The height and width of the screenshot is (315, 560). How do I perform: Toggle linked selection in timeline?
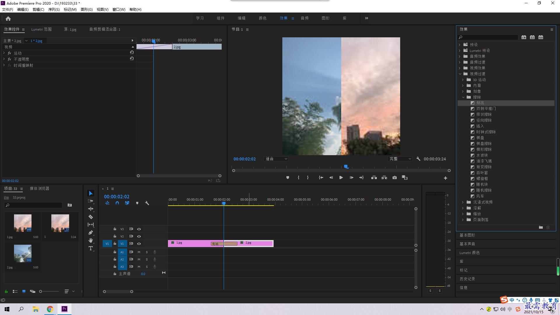(x=127, y=203)
